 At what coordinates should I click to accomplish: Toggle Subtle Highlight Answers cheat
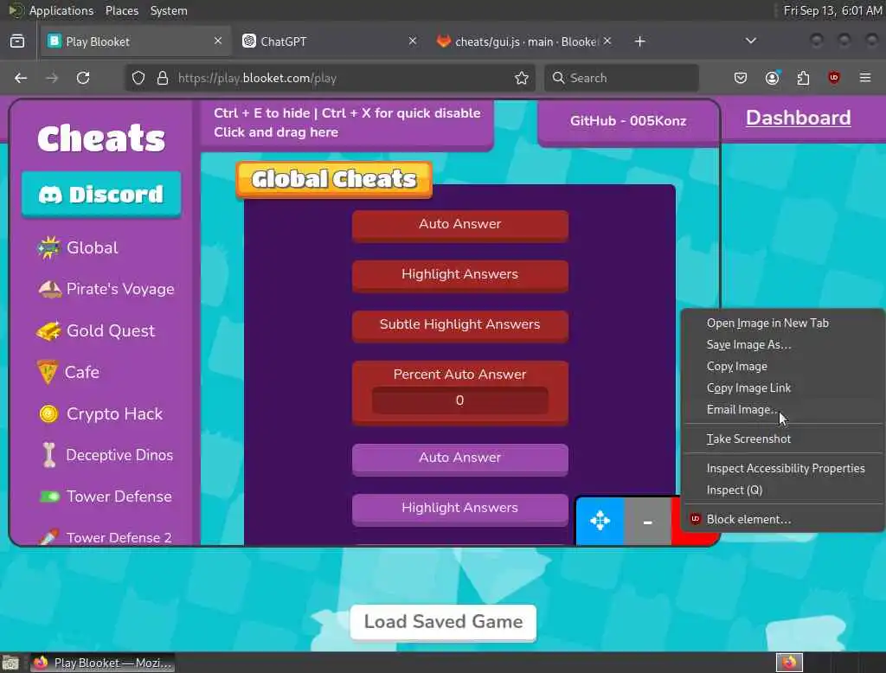(x=460, y=326)
